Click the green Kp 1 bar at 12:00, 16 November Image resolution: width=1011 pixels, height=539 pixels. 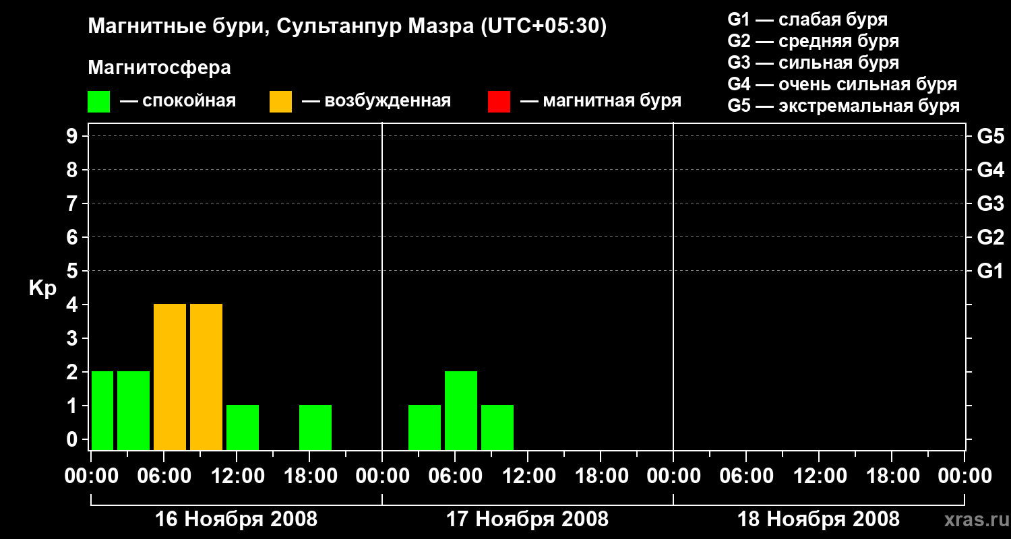(243, 427)
